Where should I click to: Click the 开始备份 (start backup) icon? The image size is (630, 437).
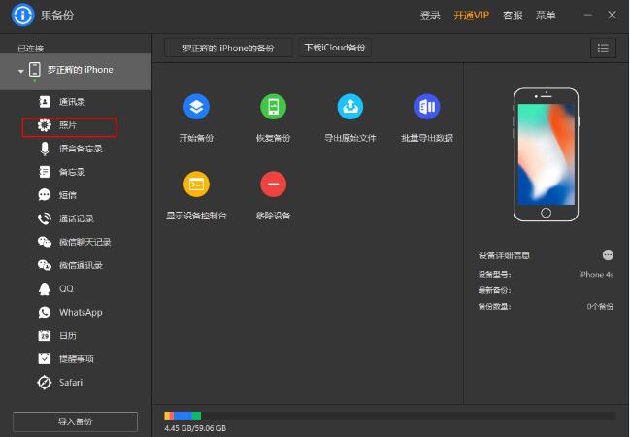[x=196, y=107]
